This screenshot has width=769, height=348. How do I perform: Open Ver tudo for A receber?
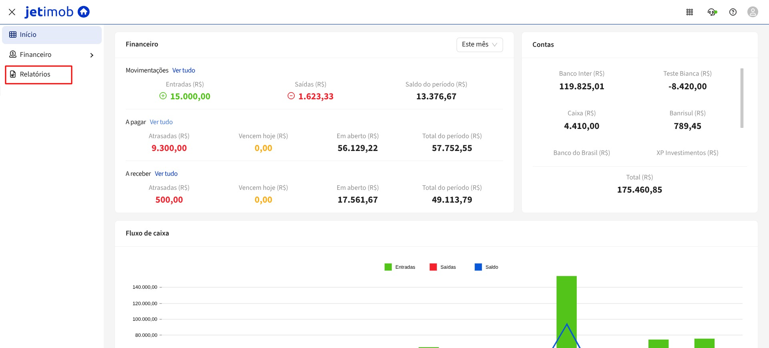click(166, 174)
